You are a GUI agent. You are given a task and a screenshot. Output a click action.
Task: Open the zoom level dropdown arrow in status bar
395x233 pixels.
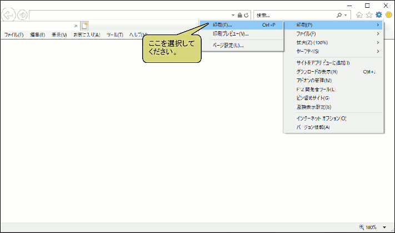click(x=384, y=227)
